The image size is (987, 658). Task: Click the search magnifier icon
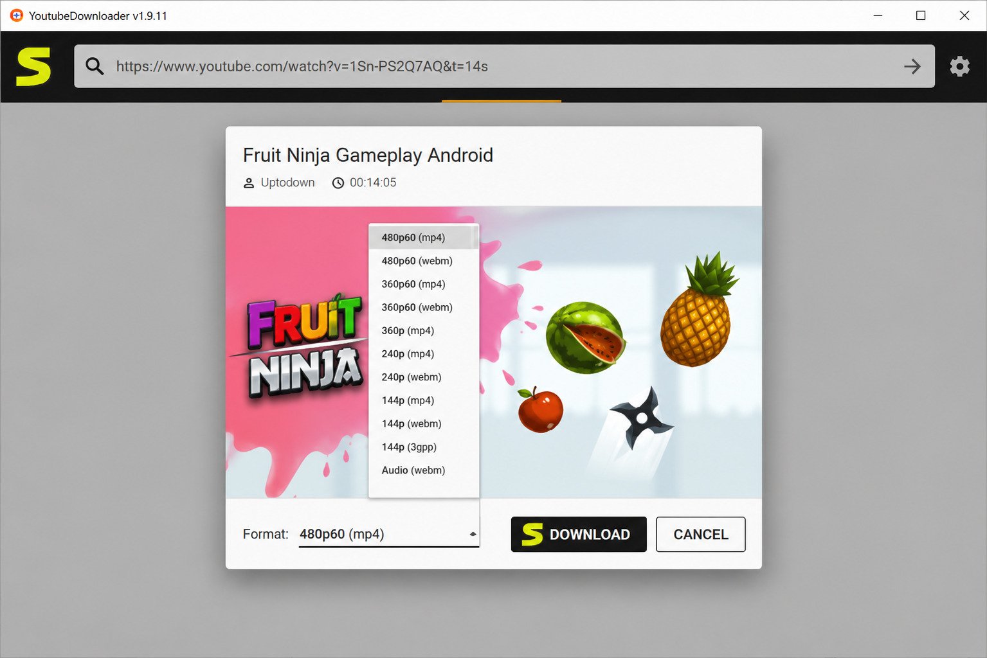[x=95, y=66]
